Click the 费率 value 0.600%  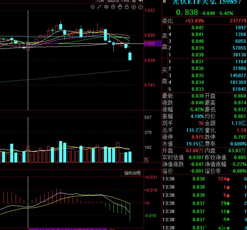coord(238,144)
